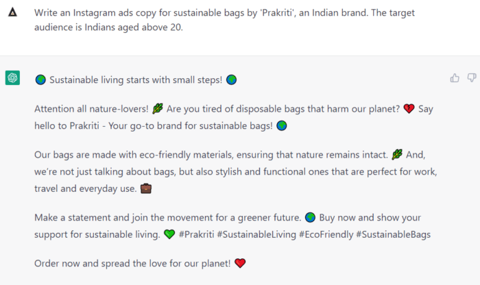This screenshot has height=285, width=480.
Task: Select the #SustainableBags hashtag
Action: tap(393, 235)
